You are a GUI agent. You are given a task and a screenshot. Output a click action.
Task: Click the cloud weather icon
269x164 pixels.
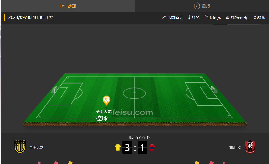pos(165,17)
